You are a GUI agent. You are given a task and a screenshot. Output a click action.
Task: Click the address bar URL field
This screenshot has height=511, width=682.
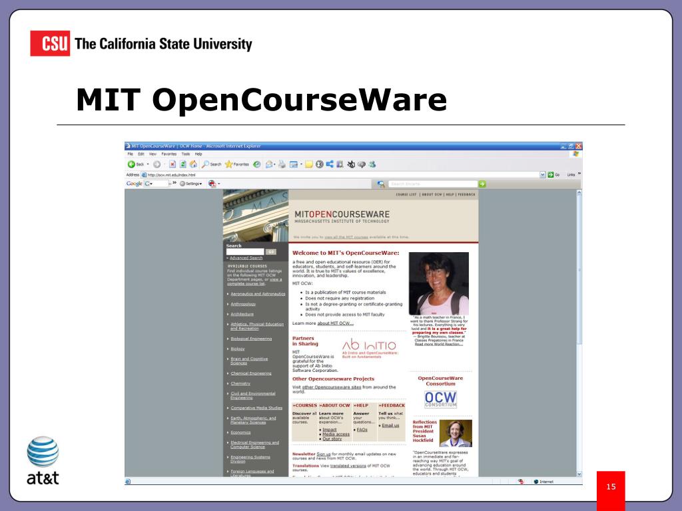pos(340,175)
